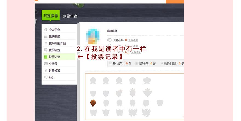Screen dimensions: 241x121
Task: Click the shopping cart icon beside 我购买的作品
Action: tap(46, 43)
